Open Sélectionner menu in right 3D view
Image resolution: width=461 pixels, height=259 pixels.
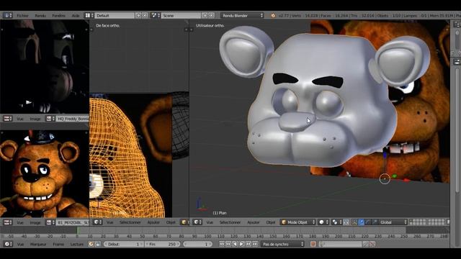pyautogui.click(x=230, y=222)
